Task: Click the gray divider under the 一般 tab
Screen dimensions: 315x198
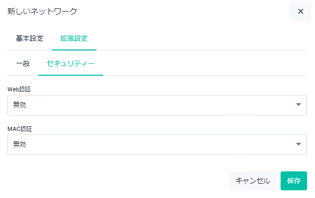Action: (x=23, y=76)
